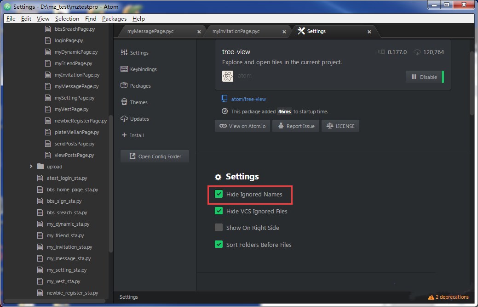Click the warning triangle icon in status bar

point(431,297)
